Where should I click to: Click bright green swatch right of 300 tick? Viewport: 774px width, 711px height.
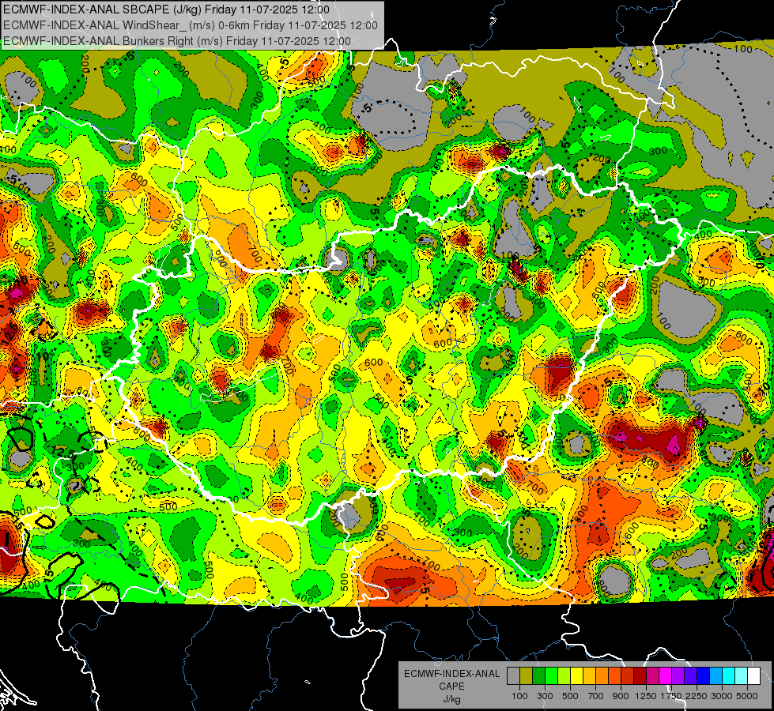(x=551, y=676)
